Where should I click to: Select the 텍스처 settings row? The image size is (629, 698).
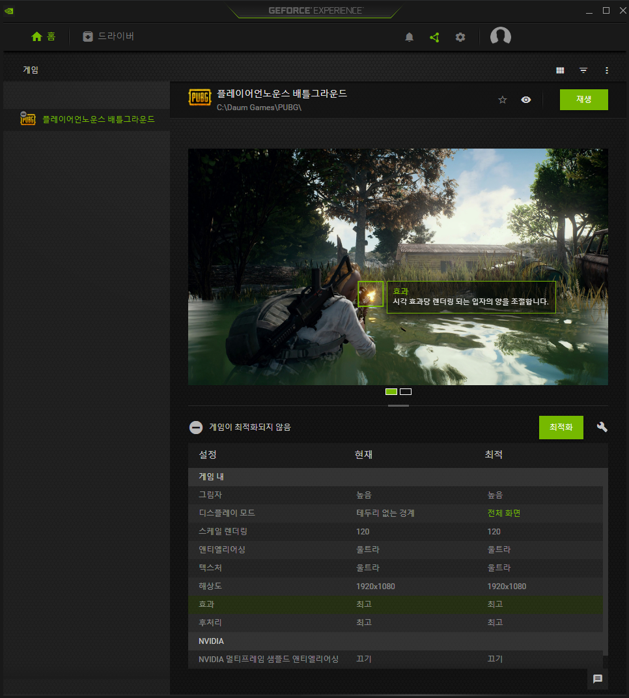(x=395, y=568)
